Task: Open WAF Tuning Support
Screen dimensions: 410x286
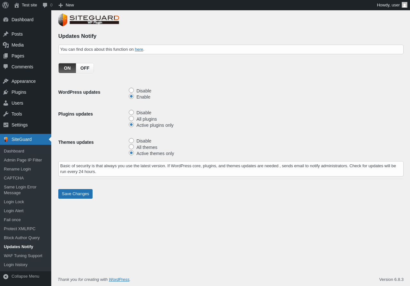Action: (x=26, y=256)
